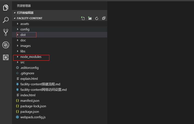
Task: Open facility-content搭建流程.md file
Action: 40,84
